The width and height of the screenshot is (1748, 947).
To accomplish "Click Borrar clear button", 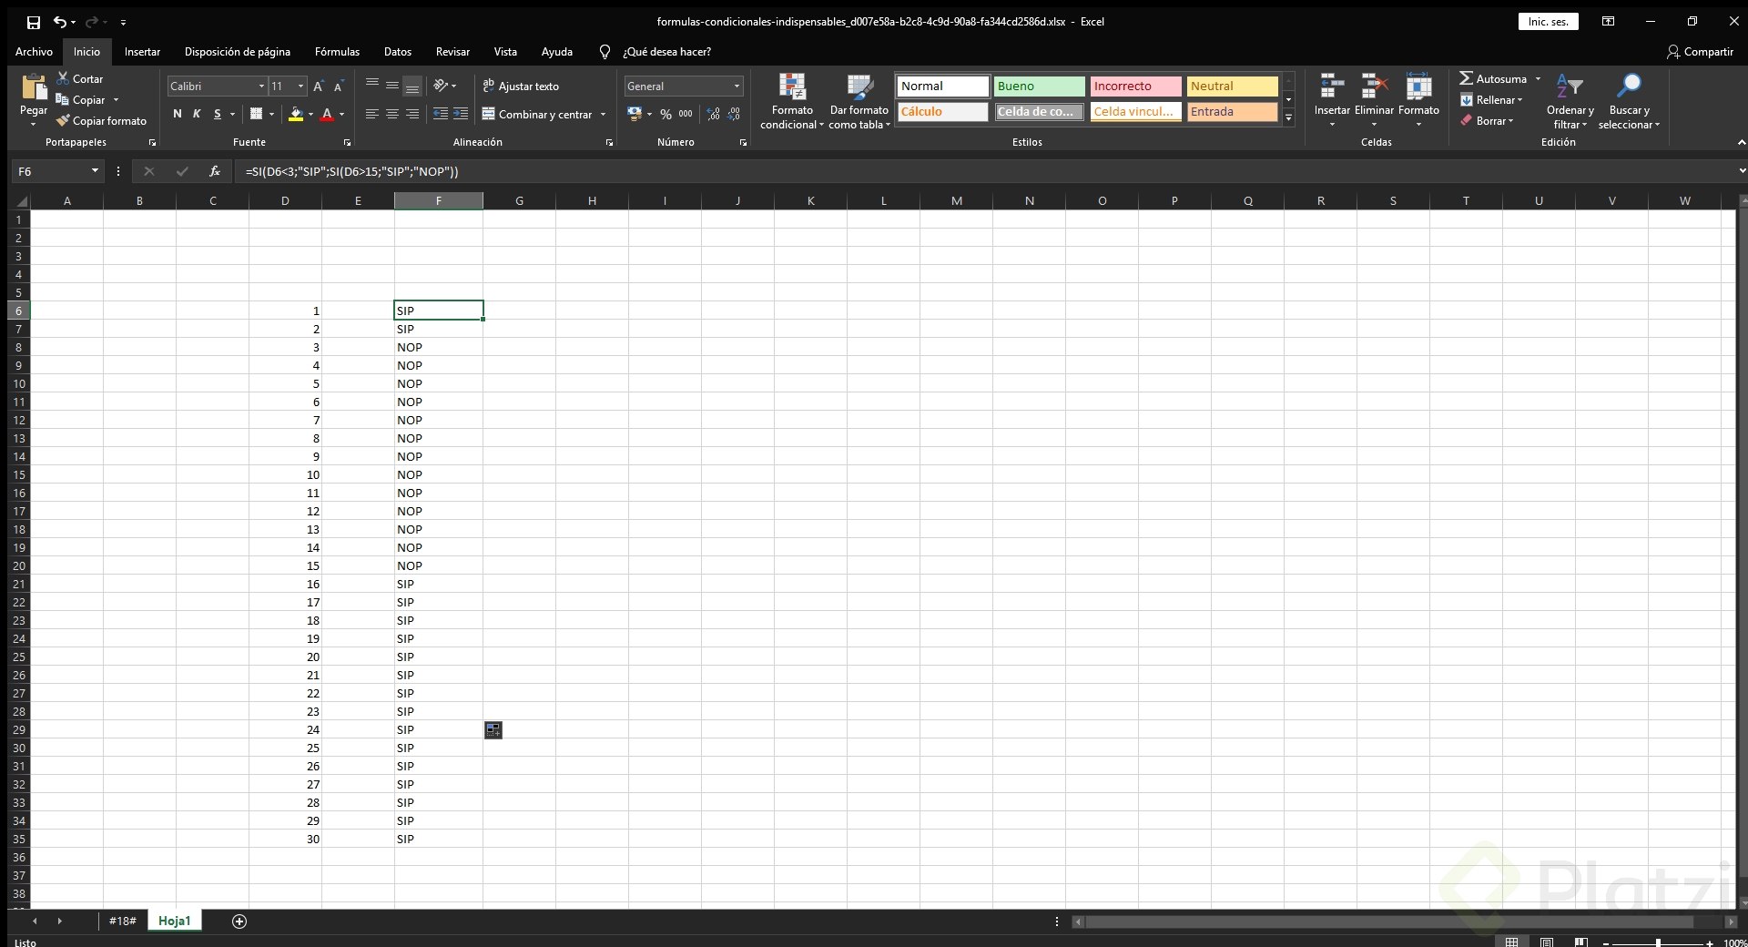I will click(1487, 120).
